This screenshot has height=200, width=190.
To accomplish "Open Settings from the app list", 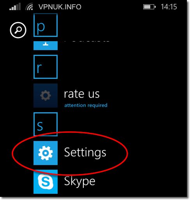I will (85, 153).
